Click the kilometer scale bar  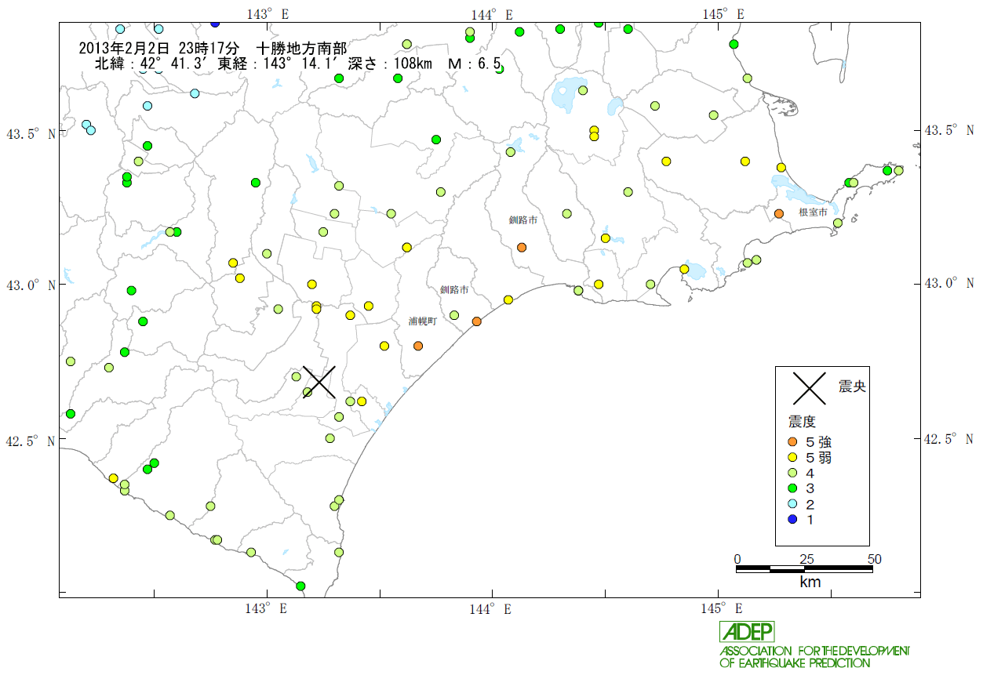[x=806, y=569]
